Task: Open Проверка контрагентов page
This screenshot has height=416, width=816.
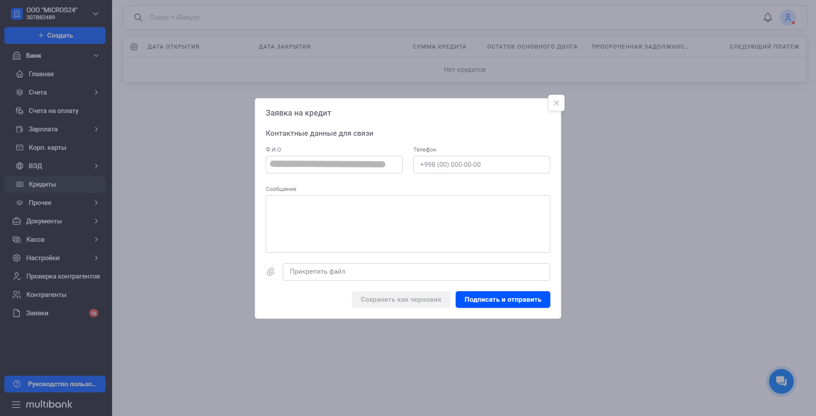Action: (x=63, y=276)
